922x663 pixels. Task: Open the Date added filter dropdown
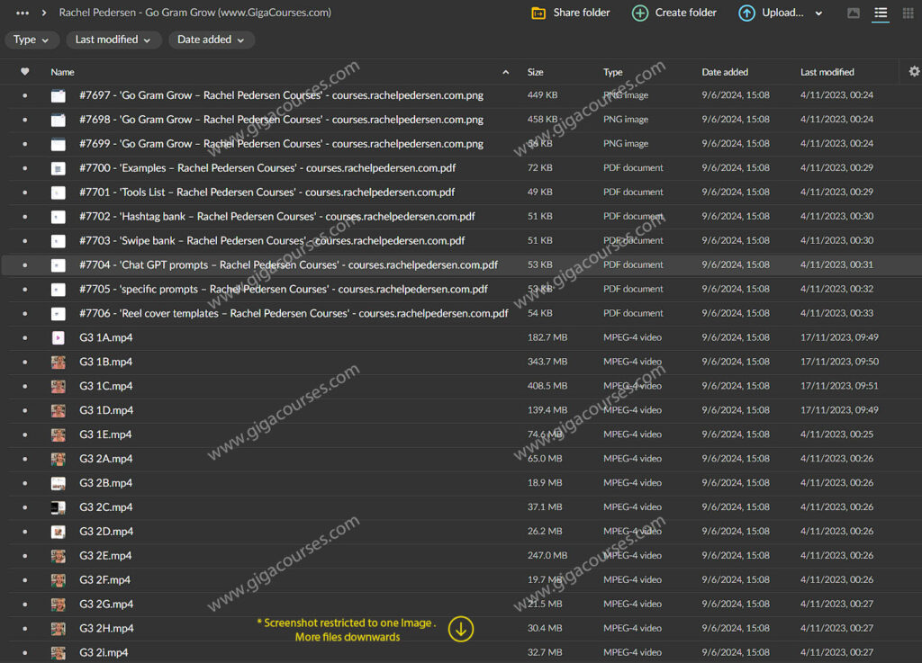(211, 40)
